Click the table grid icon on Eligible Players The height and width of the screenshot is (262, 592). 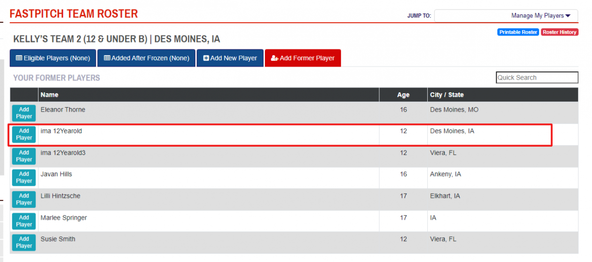pos(19,58)
